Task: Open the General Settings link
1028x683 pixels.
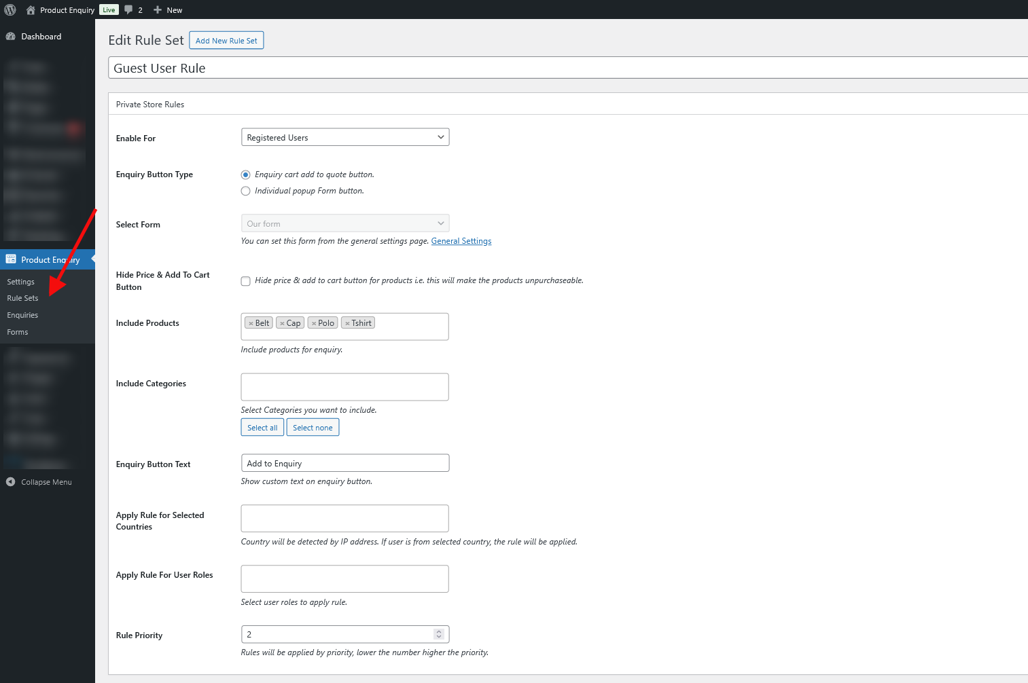Action: tap(461, 241)
